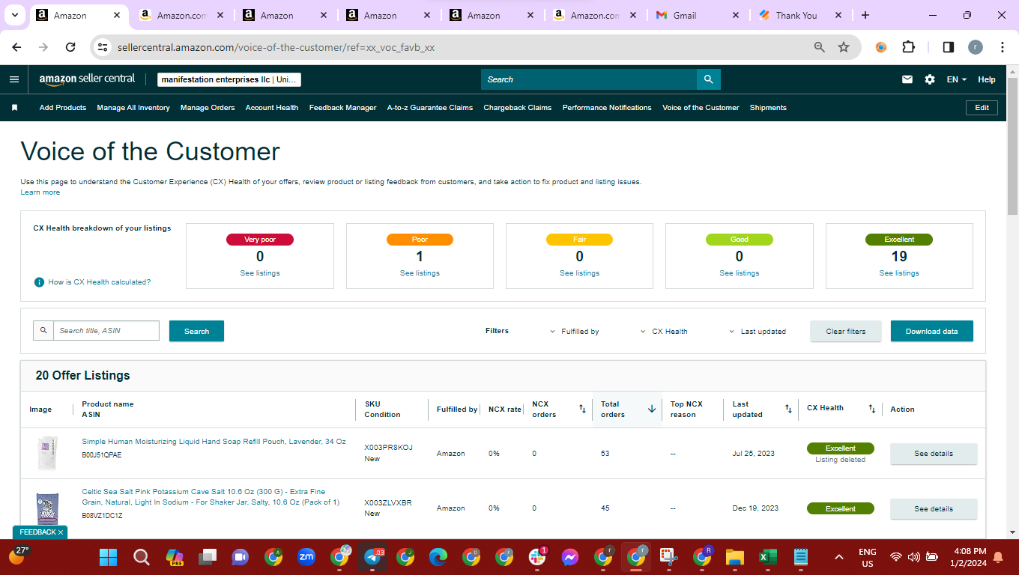Open How is CX Health calculated

click(x=100, y=282)
